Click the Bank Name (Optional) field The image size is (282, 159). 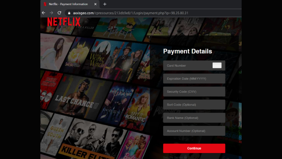click(x=194, y=118)
